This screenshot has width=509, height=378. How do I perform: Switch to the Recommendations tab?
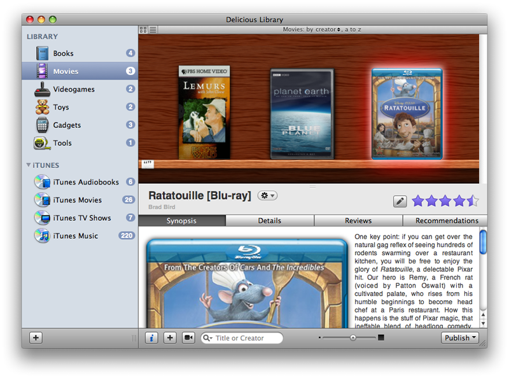(445, 221)
